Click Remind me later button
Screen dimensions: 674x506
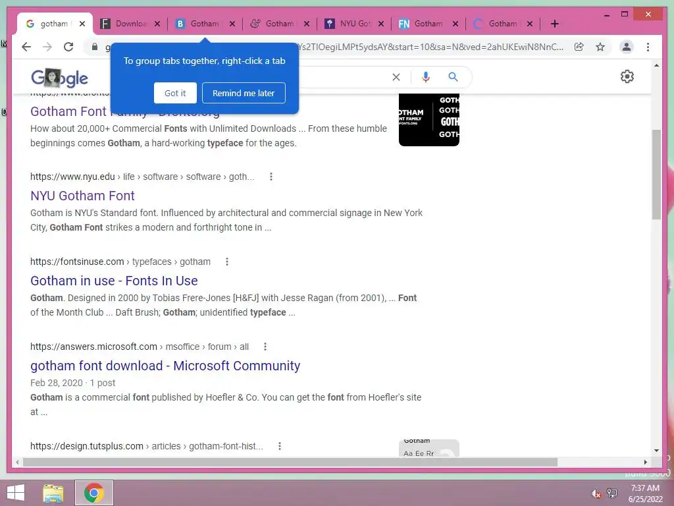(x=244, y=93)
